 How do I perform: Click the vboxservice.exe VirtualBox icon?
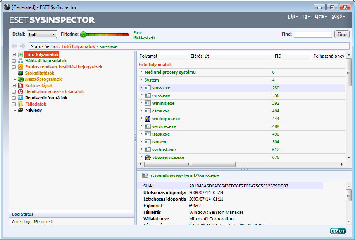[148, 157]
